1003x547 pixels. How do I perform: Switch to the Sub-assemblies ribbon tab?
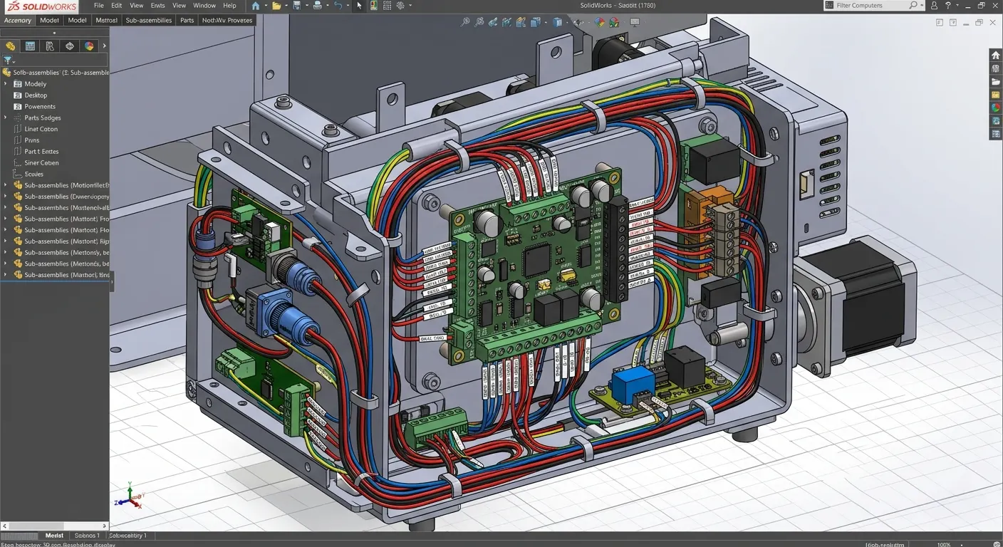click(149, 20)
